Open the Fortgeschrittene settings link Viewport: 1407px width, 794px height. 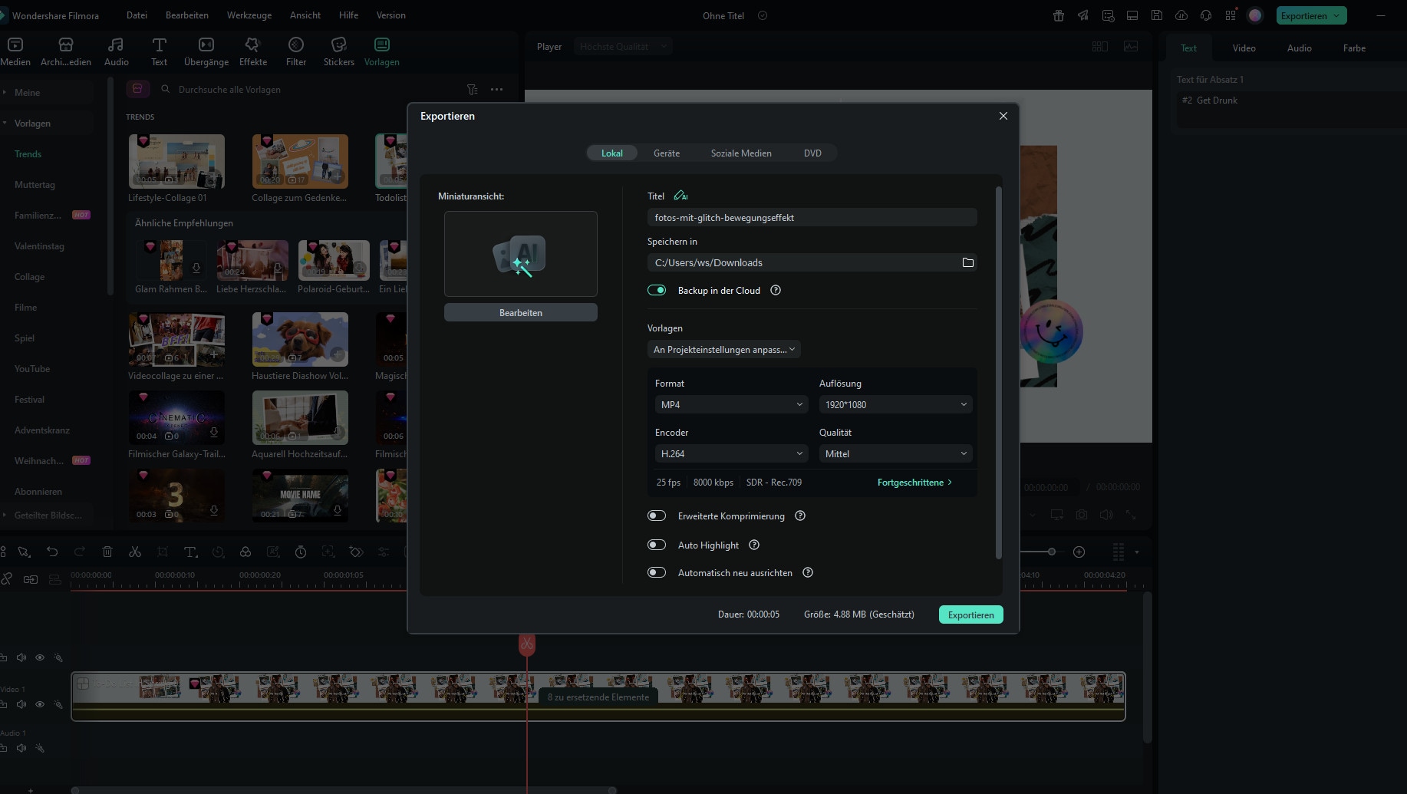[x=914, y=483]
